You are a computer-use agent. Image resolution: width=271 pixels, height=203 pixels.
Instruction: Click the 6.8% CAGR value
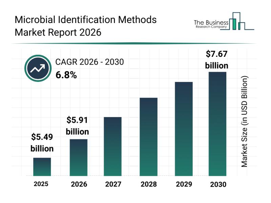tap(66, 75)
